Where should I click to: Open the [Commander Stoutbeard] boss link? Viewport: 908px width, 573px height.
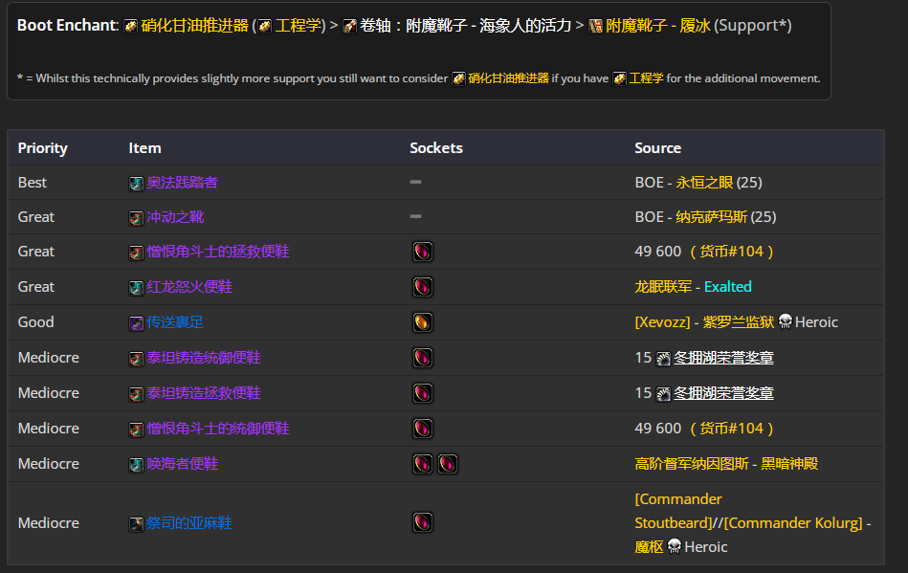click(678, 511)
